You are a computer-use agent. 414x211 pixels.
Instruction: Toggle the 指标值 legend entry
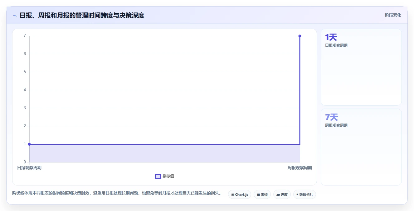point(164,176)
